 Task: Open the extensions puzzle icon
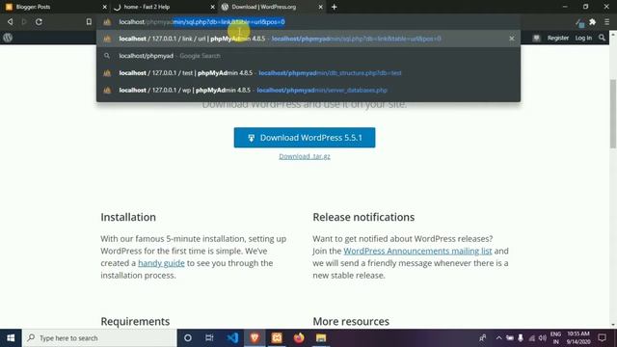point(593,22)
